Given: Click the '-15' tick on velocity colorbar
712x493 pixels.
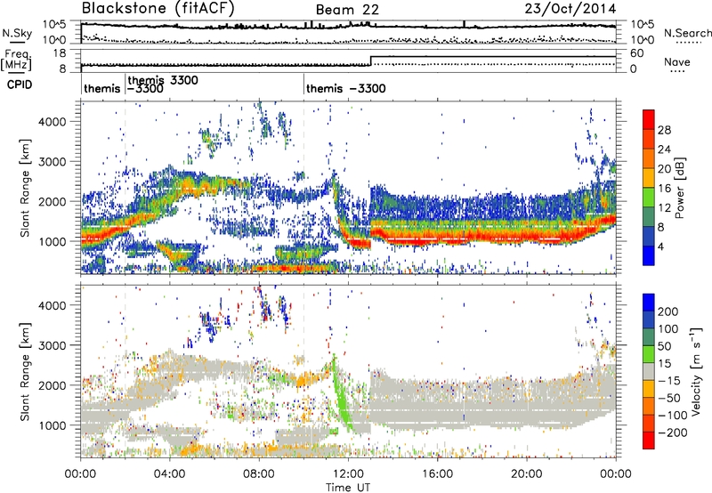Looking at the screenshot, I should coord(669,380).
